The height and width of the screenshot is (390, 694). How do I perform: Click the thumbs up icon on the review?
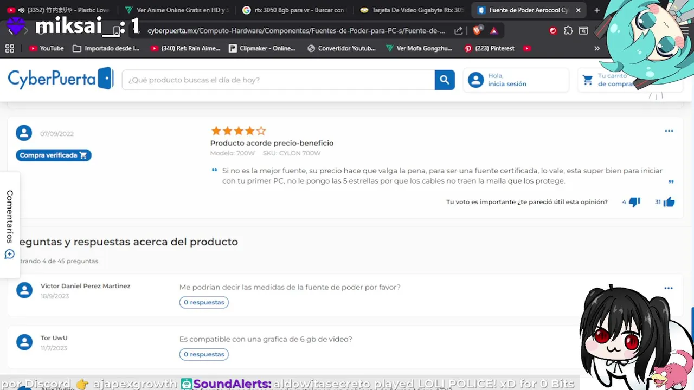[669, 202]
